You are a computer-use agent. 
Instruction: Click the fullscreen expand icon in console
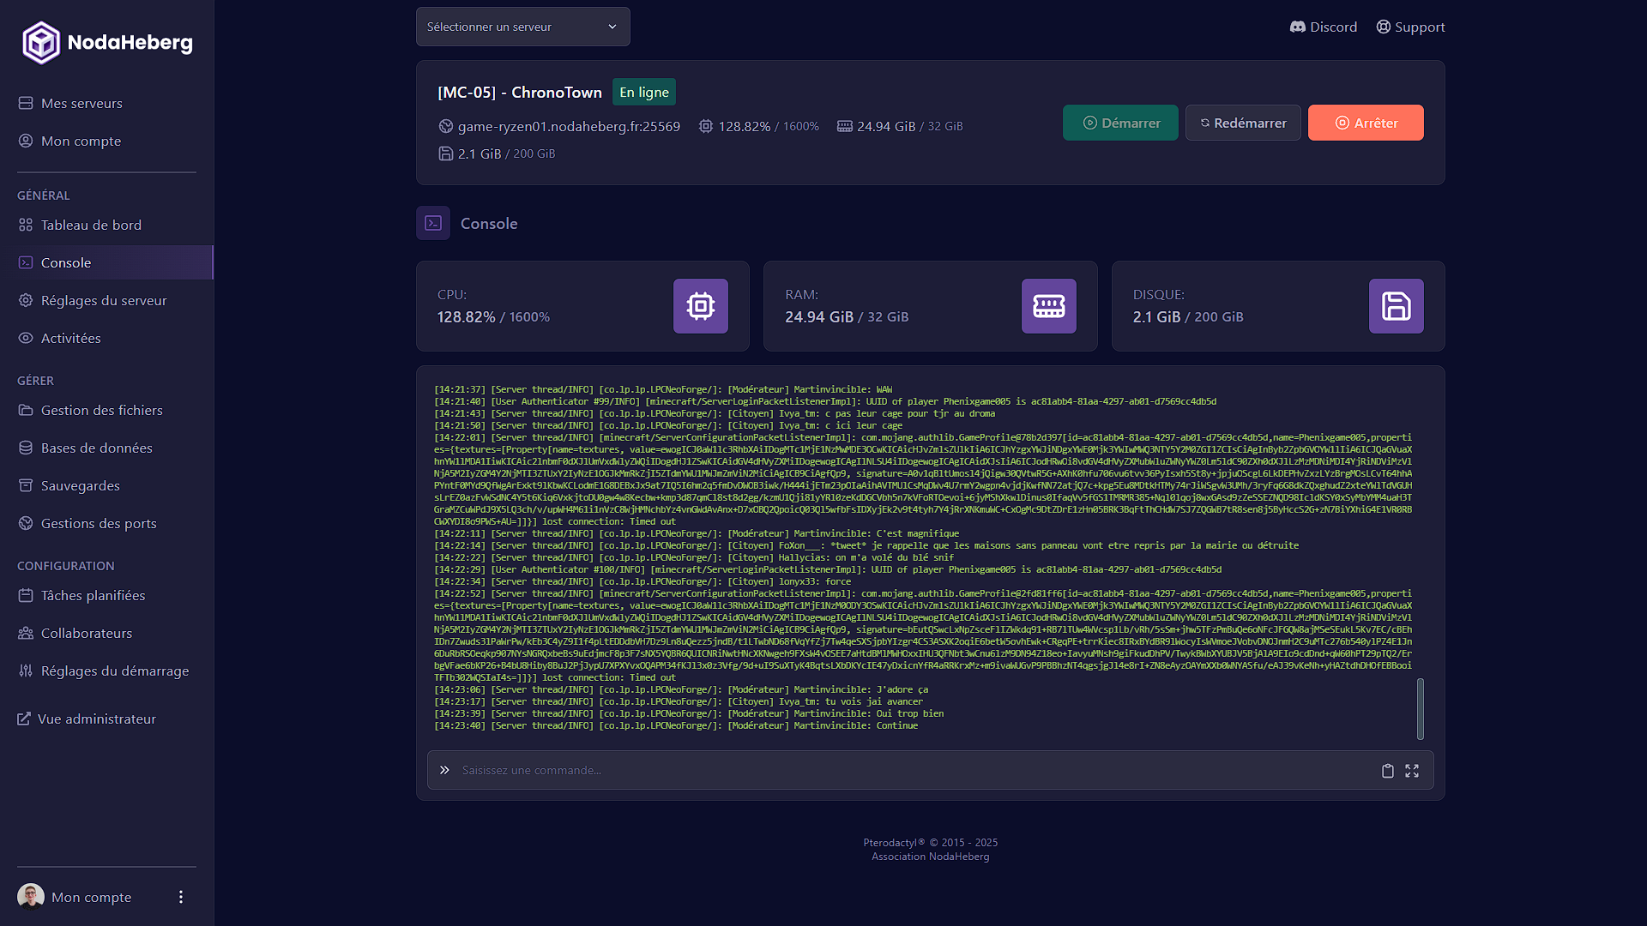(x=1412, y=771)
